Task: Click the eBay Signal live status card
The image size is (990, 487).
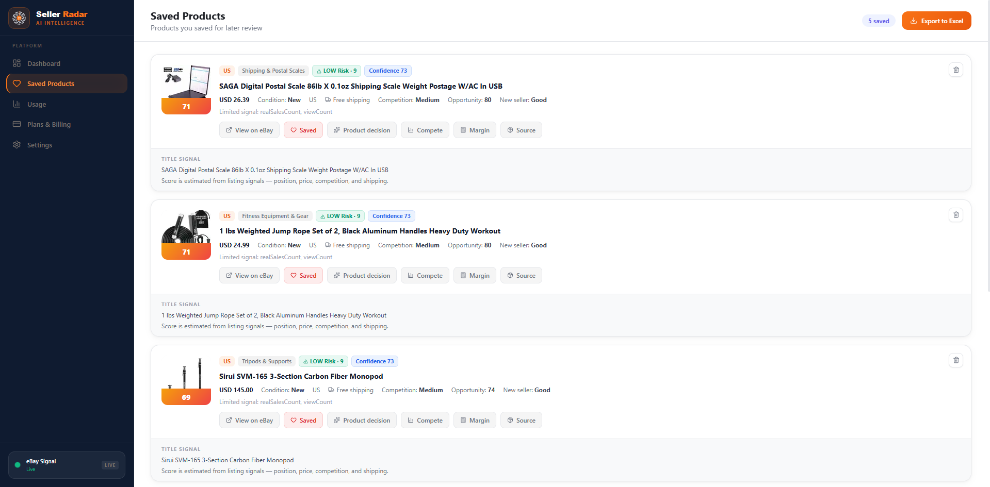Action: (x=67, y=465)
